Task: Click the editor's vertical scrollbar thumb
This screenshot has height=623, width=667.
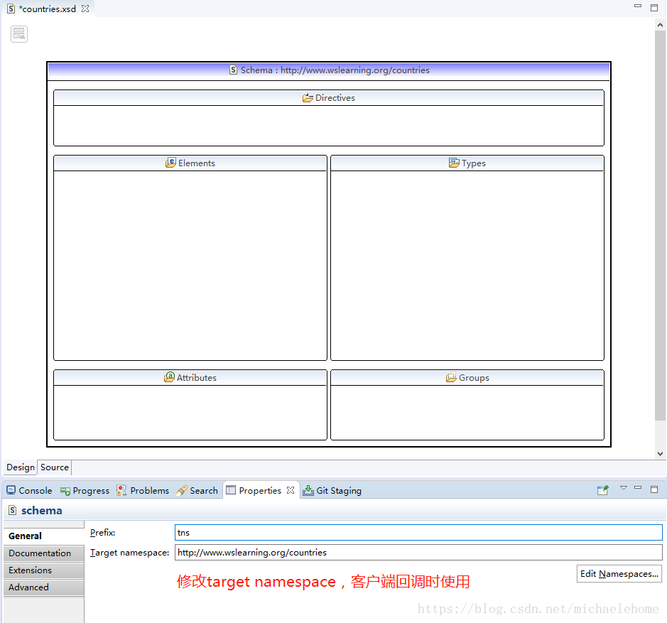Action: (660, 225)
